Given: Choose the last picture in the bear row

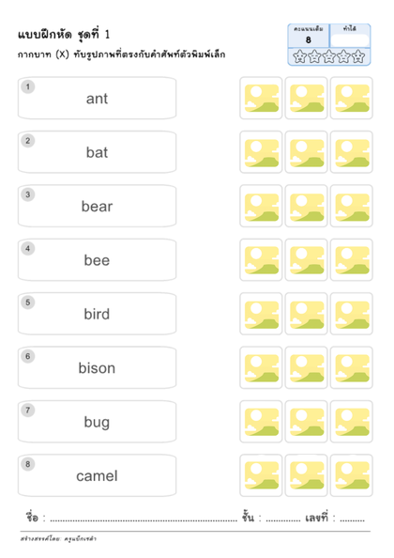Looking at the screenshot, I should pyautogui.click(x=352, y=206).
